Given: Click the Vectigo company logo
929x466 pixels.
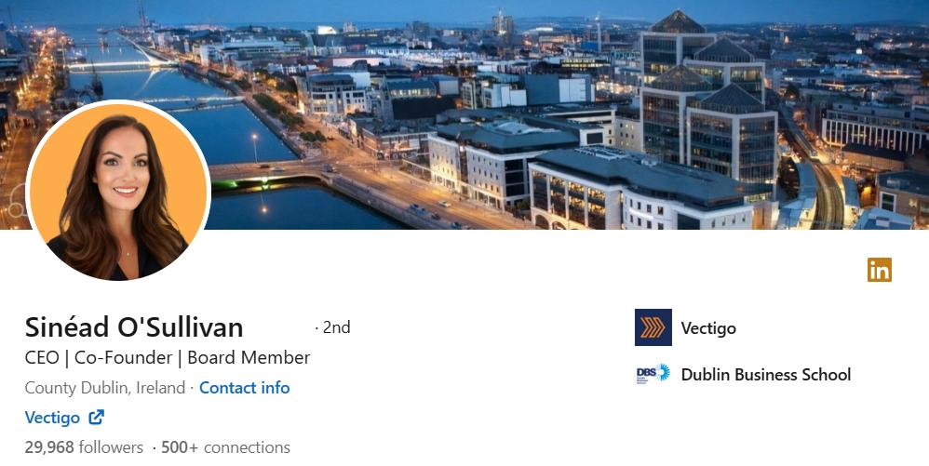Looking at the screenshot, I should 653,326.
